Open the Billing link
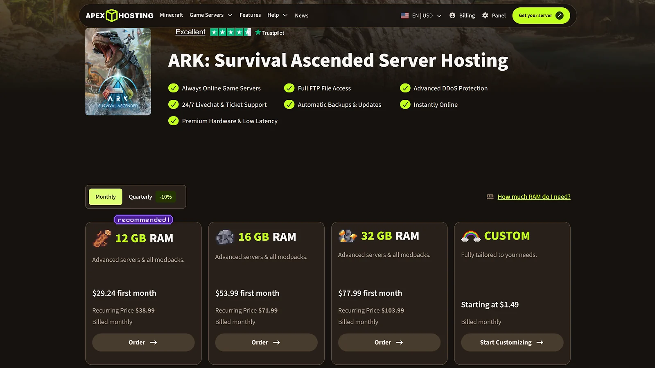The image size is (655, 368). click(x=462, y=16)
